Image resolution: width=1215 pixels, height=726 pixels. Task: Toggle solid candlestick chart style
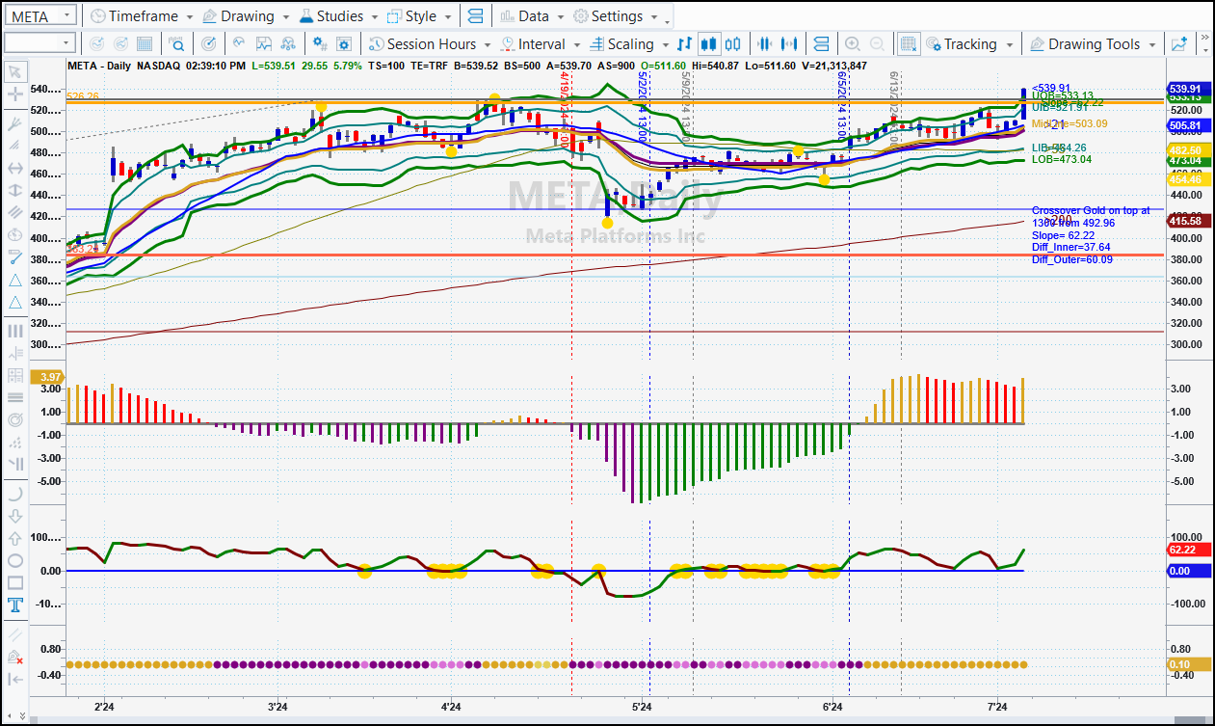coord(709,43)
